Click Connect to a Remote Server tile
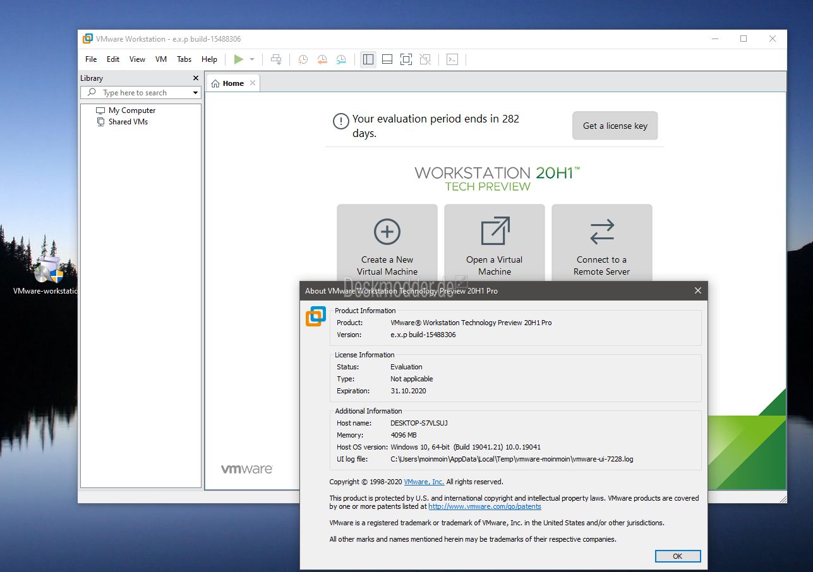Image resolution: width=813 pixels, height=572 pixels. 602,243
